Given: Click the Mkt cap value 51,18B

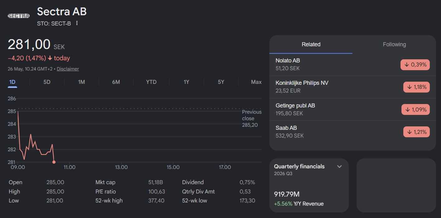Looking at the screenshot, I should [x=156, y=182].
